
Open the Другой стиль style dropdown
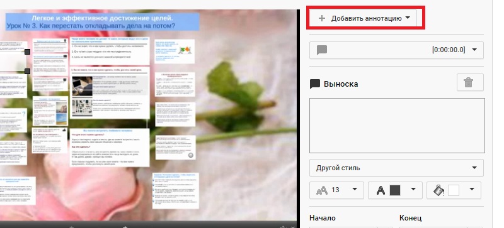click(396, 168)
